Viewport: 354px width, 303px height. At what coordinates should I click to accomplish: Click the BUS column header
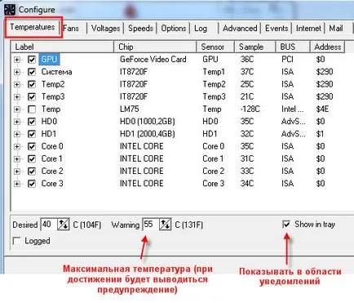(293, 47)
